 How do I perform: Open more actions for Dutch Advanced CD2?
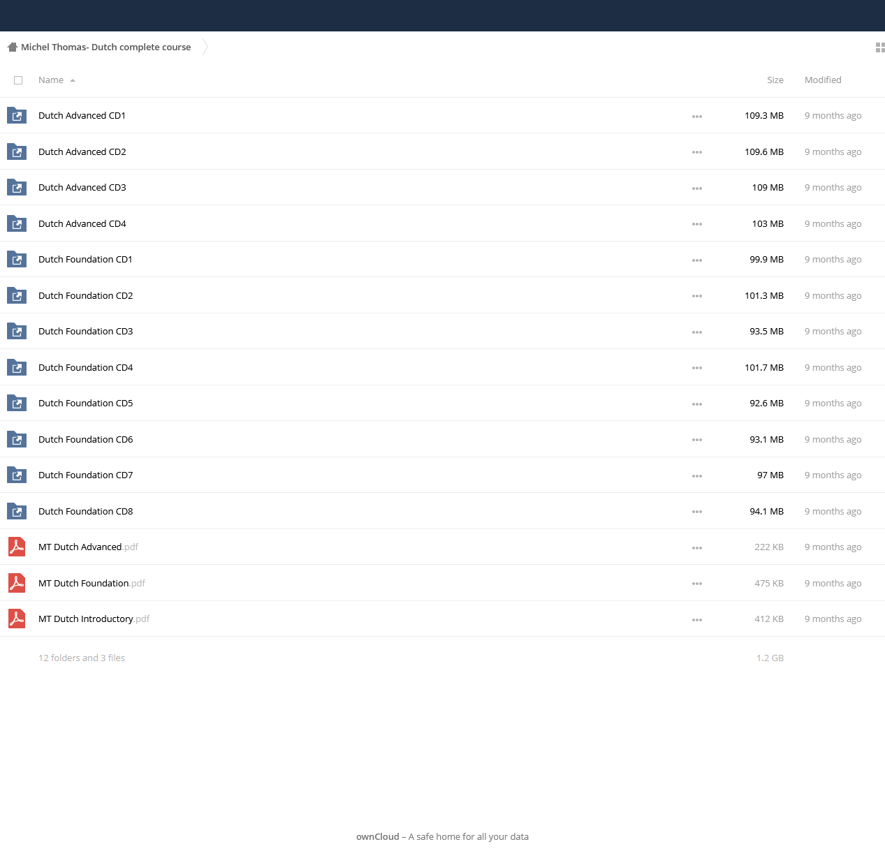pos(697,152)
